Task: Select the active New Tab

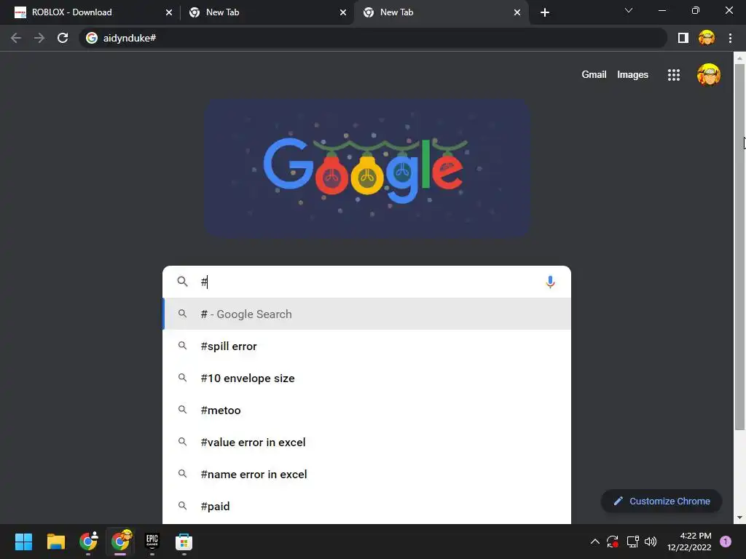Action: 440,12
